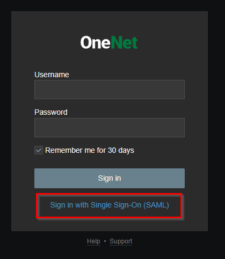Choose the SAML single sign-on option

click(x=110, y=205)
